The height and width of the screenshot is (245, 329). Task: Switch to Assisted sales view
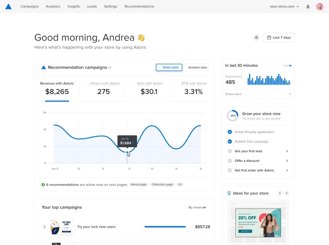(196, 67)
